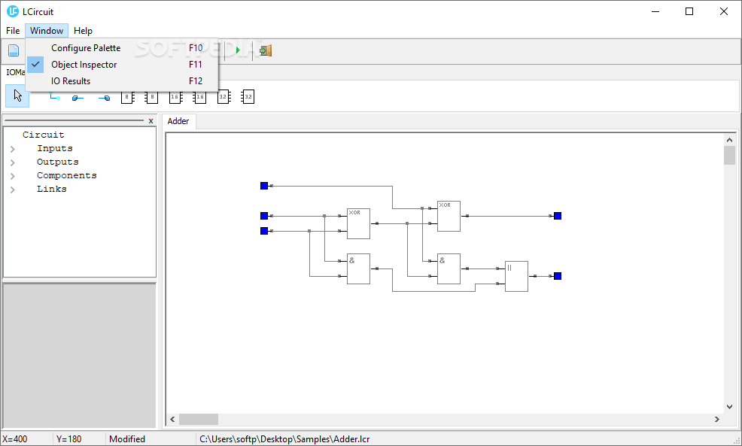This screenshot has height=446, width=742.
Task: Expand the Inputs tree node
Action: 13,149
